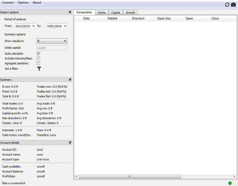Click 'Fees: 0.0 €' text
The width and height of the screenshot is (238, 186).
44,130
